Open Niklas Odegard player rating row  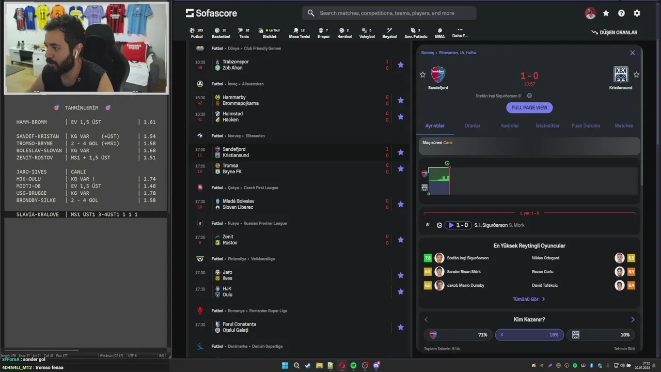584,258
